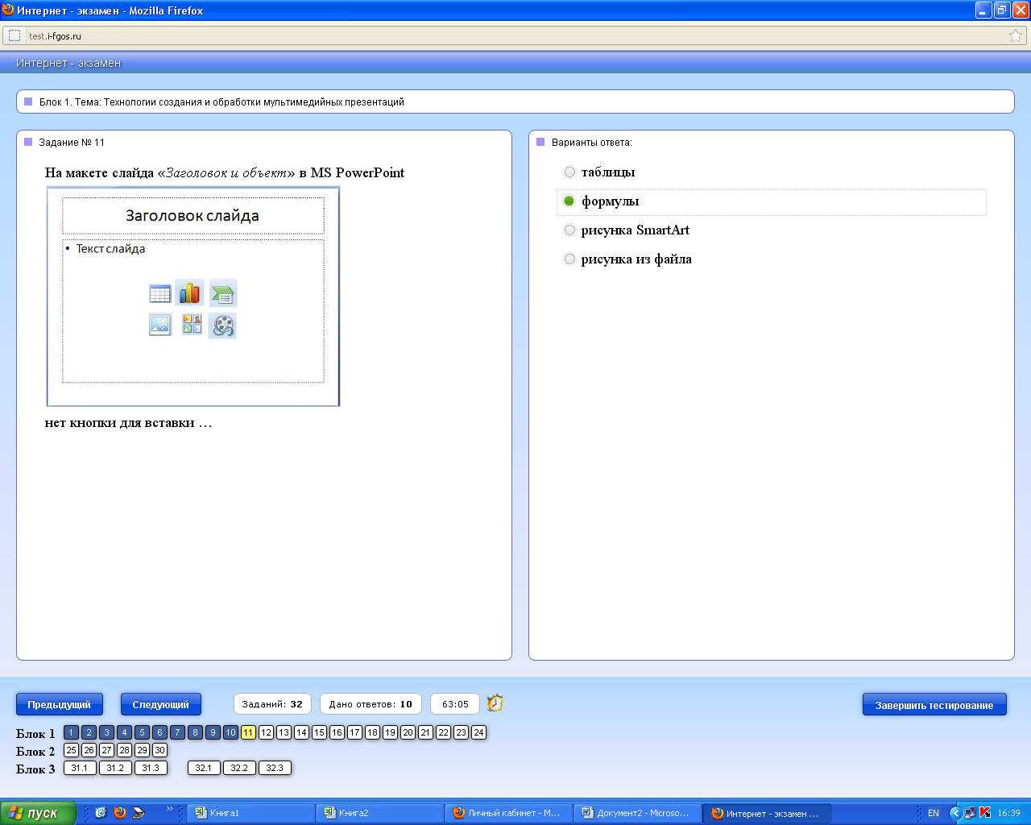The width and height of the screenshot is (1031, 825).
Task: Open task 31.3 in Блок 3
Action: 151,768
